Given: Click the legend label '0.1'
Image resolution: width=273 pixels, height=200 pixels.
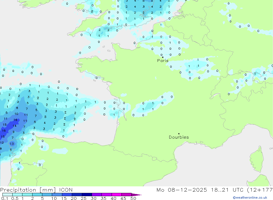Looking at the screenshot, I should pos(5,198).
